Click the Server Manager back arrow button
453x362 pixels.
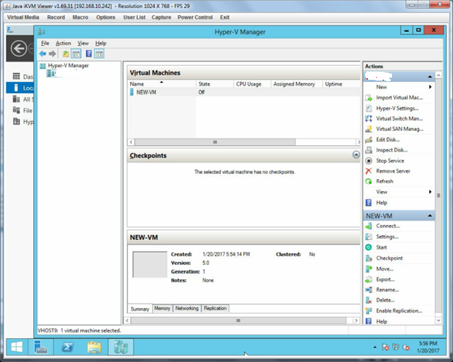point(19,48)
